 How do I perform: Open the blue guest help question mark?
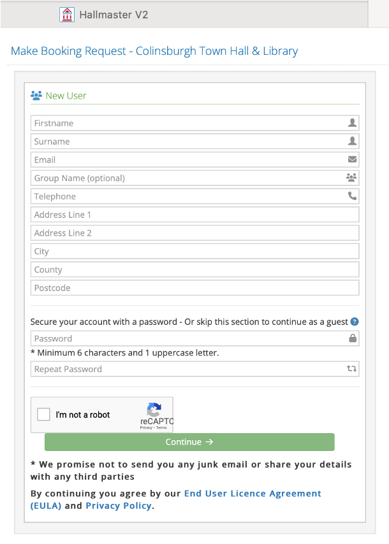click(355, 322)
